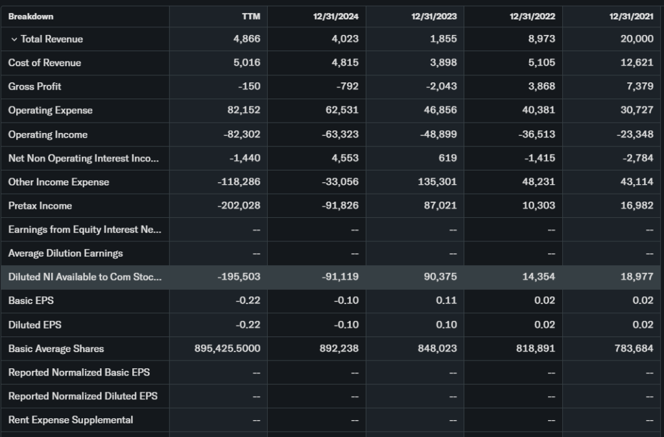
Task: Collapse the Total Revenue row chevron
Action: pos(14,40)
